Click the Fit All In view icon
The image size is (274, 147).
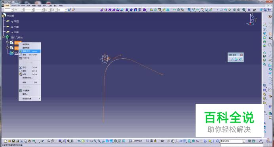[x=83, y=141]
